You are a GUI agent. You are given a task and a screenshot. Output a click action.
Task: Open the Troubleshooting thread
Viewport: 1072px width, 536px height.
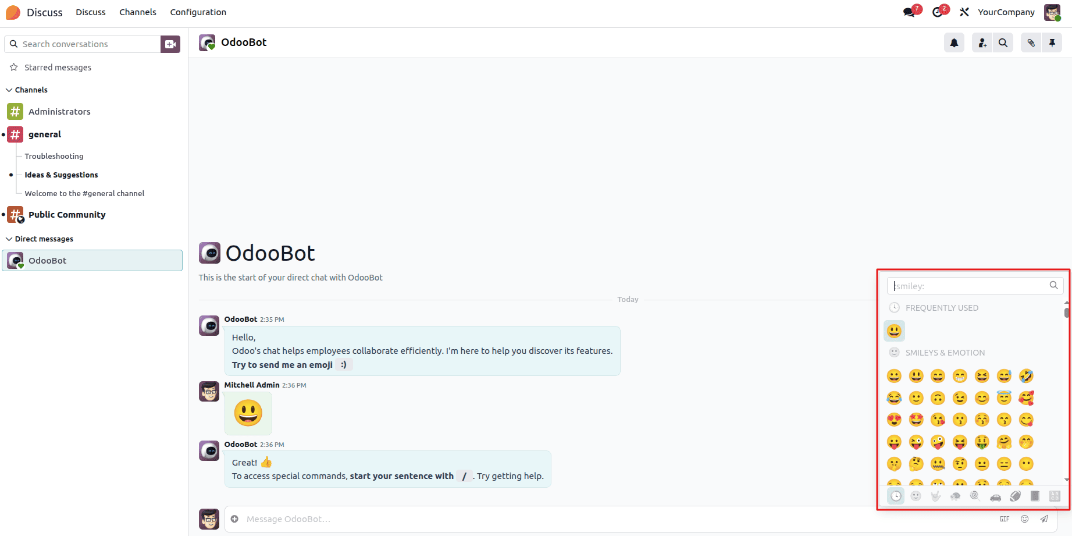pyautogui.click(x=54, y=157)
